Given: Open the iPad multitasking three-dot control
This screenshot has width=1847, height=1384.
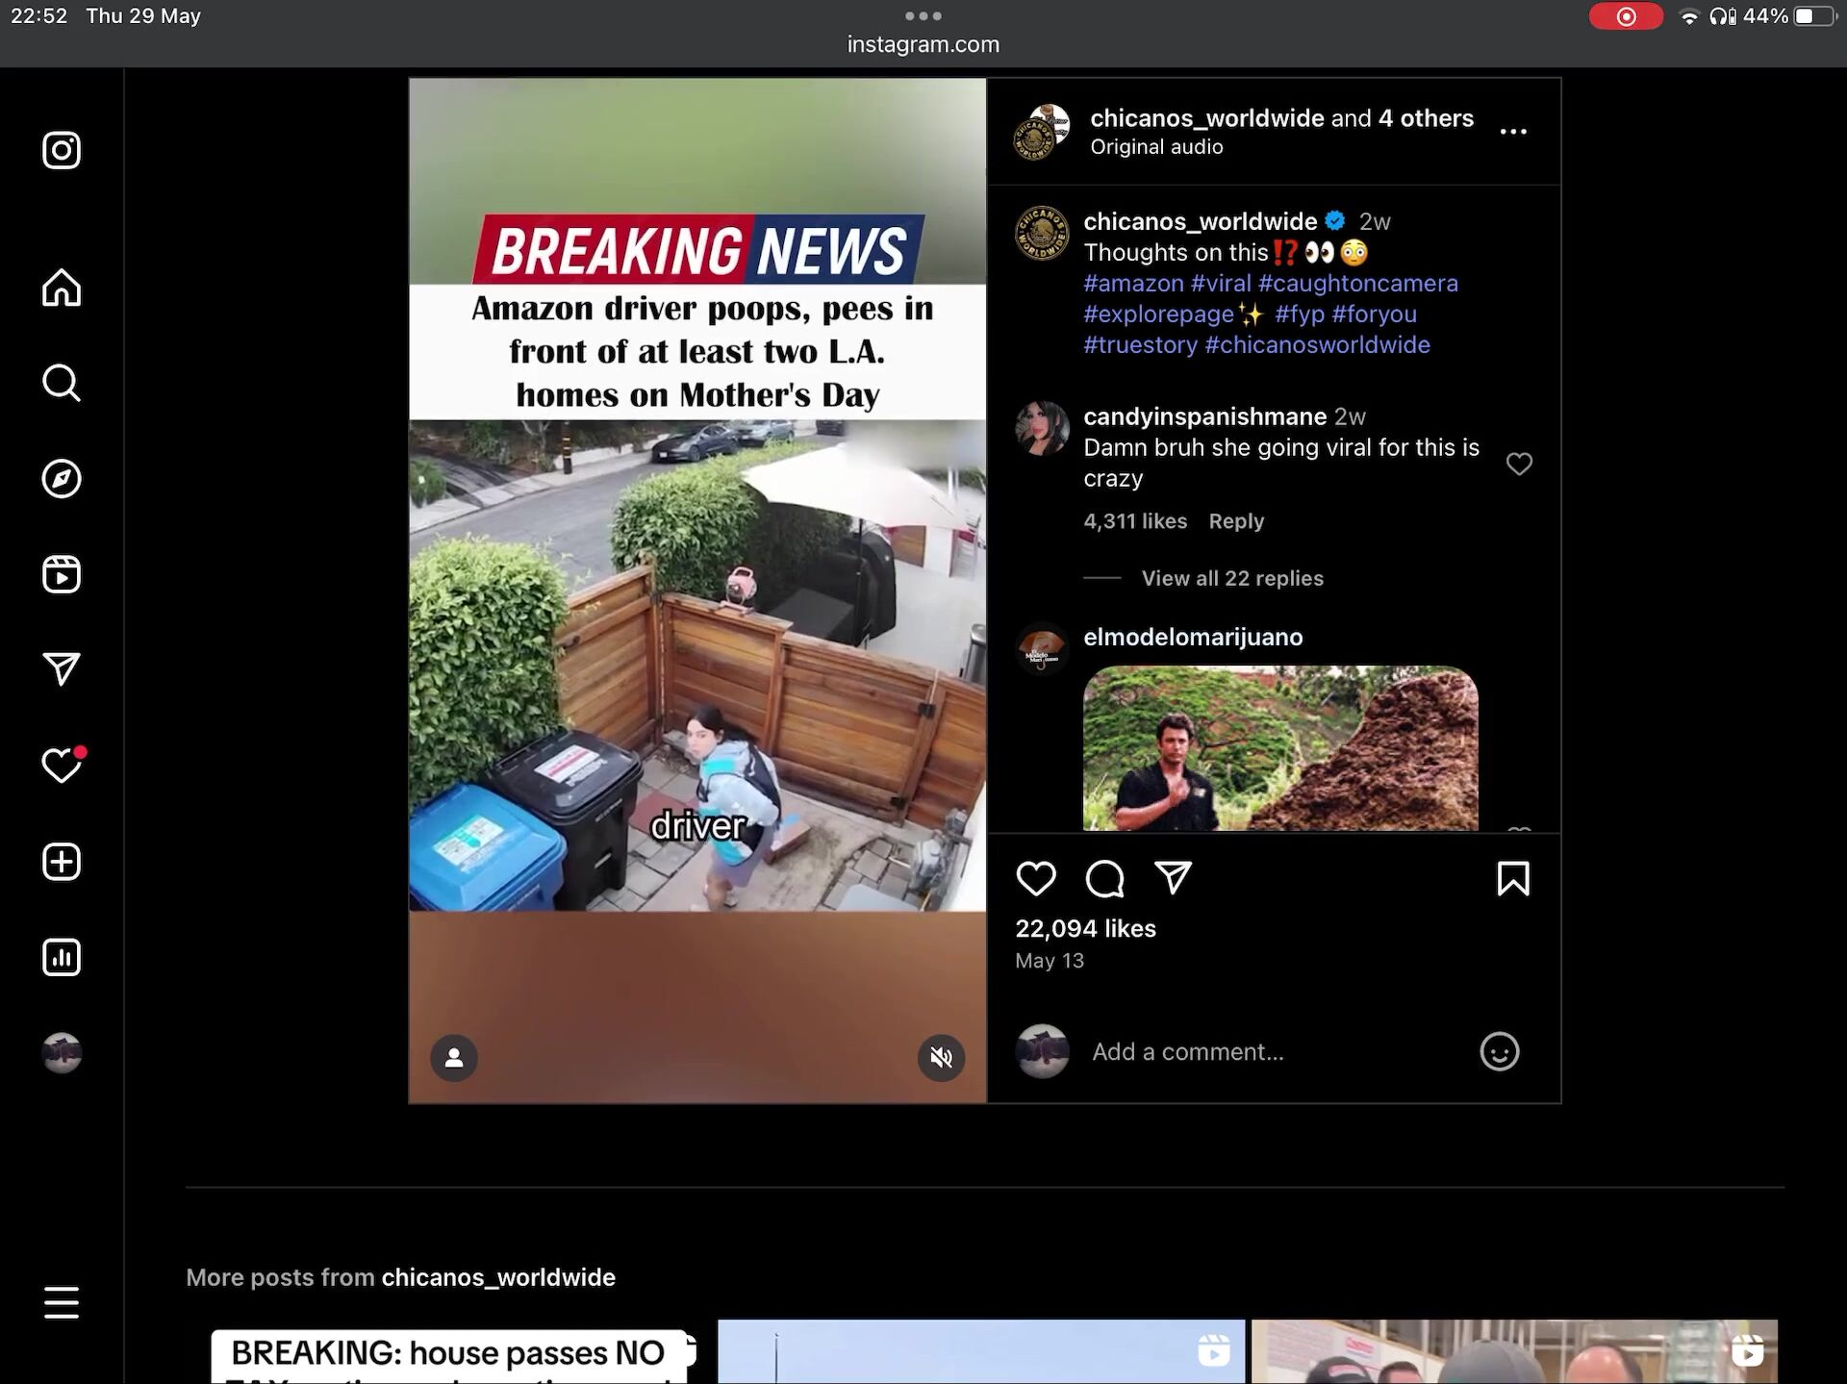Looking at the screenshot, I should pyautogui.click(x=923, y=15).
